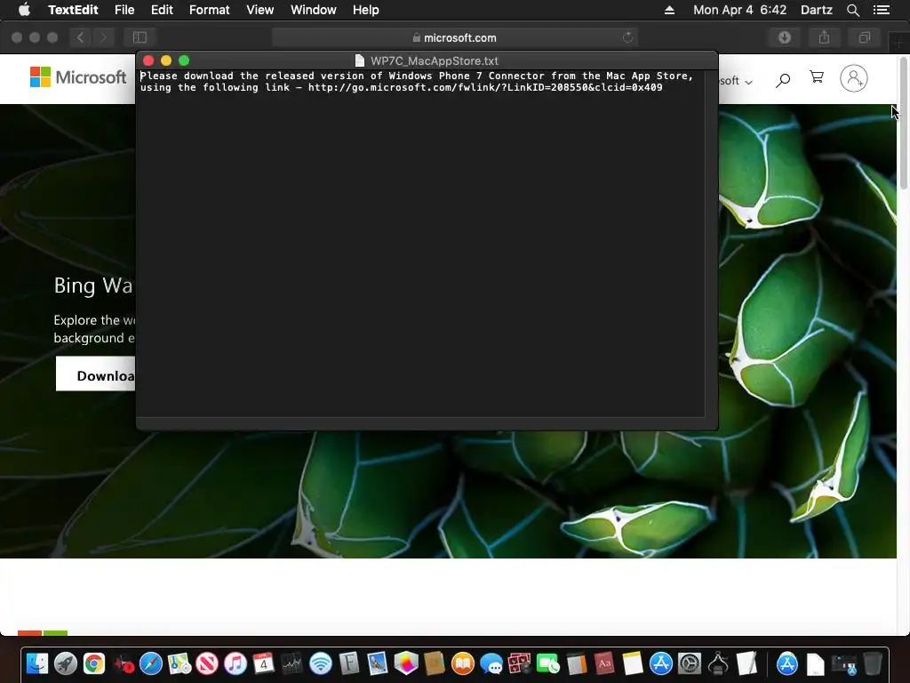Toggle Safari sidebar button
Viewport: 910px width, 683px height.
(x=140, y=37)
